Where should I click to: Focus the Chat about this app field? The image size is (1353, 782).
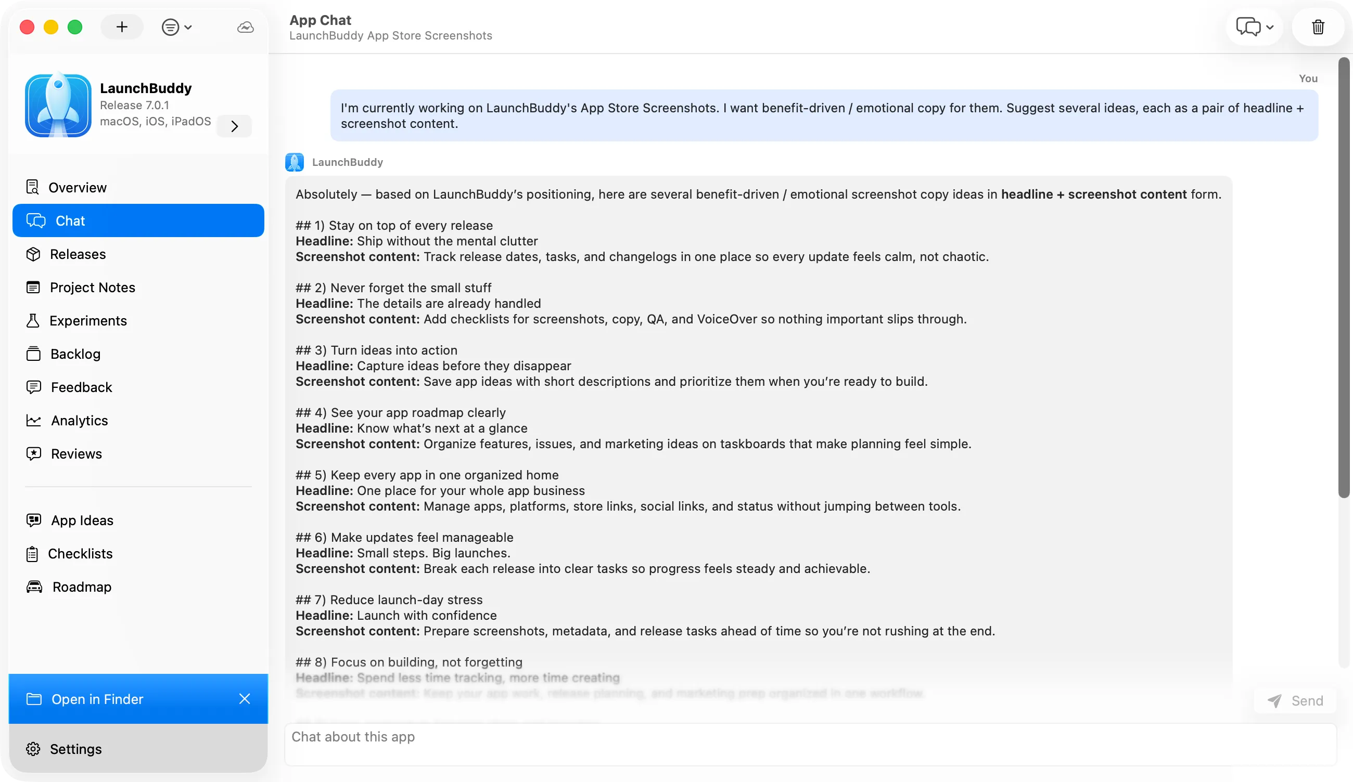pos(810,744)
